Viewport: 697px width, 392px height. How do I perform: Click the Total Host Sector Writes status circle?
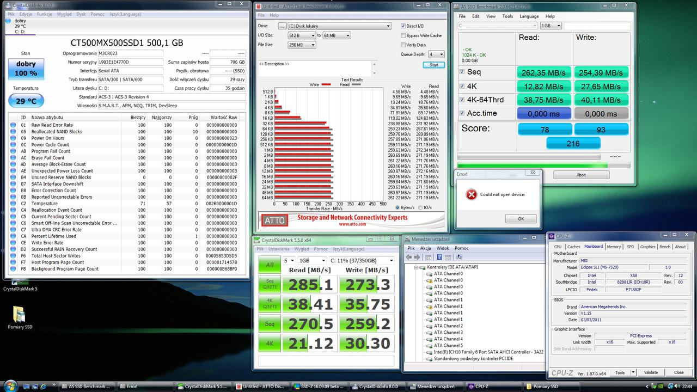tap(13, 256)
